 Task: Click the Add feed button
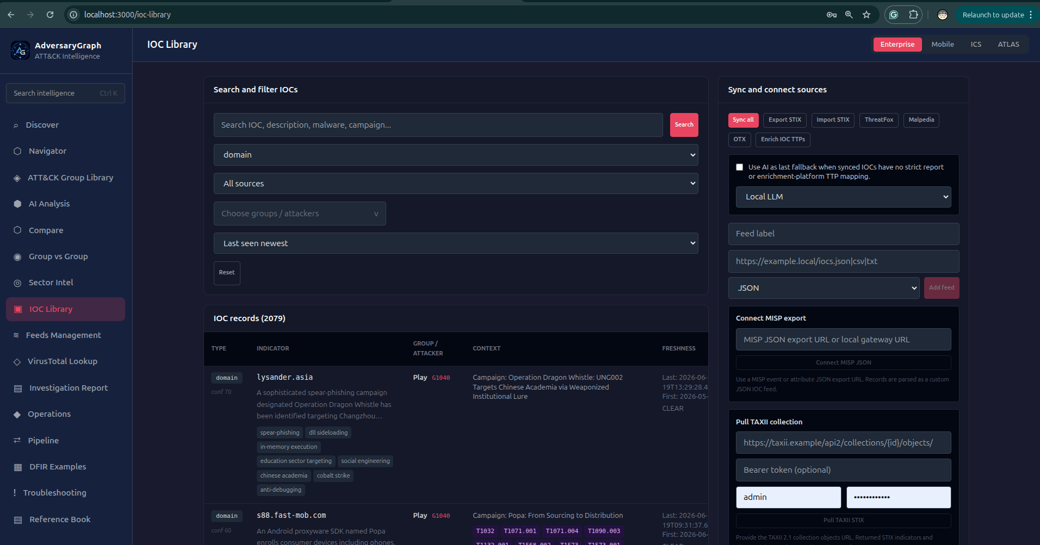942,288
